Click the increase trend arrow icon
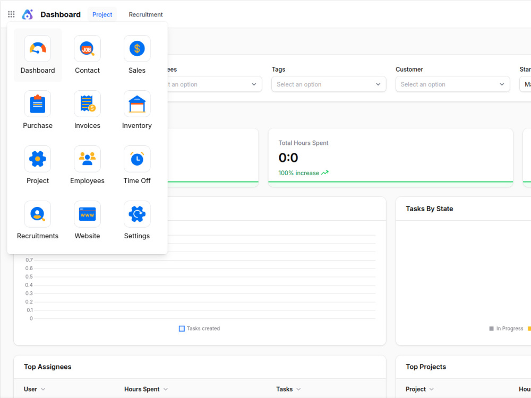 click(x=325, y=172)
